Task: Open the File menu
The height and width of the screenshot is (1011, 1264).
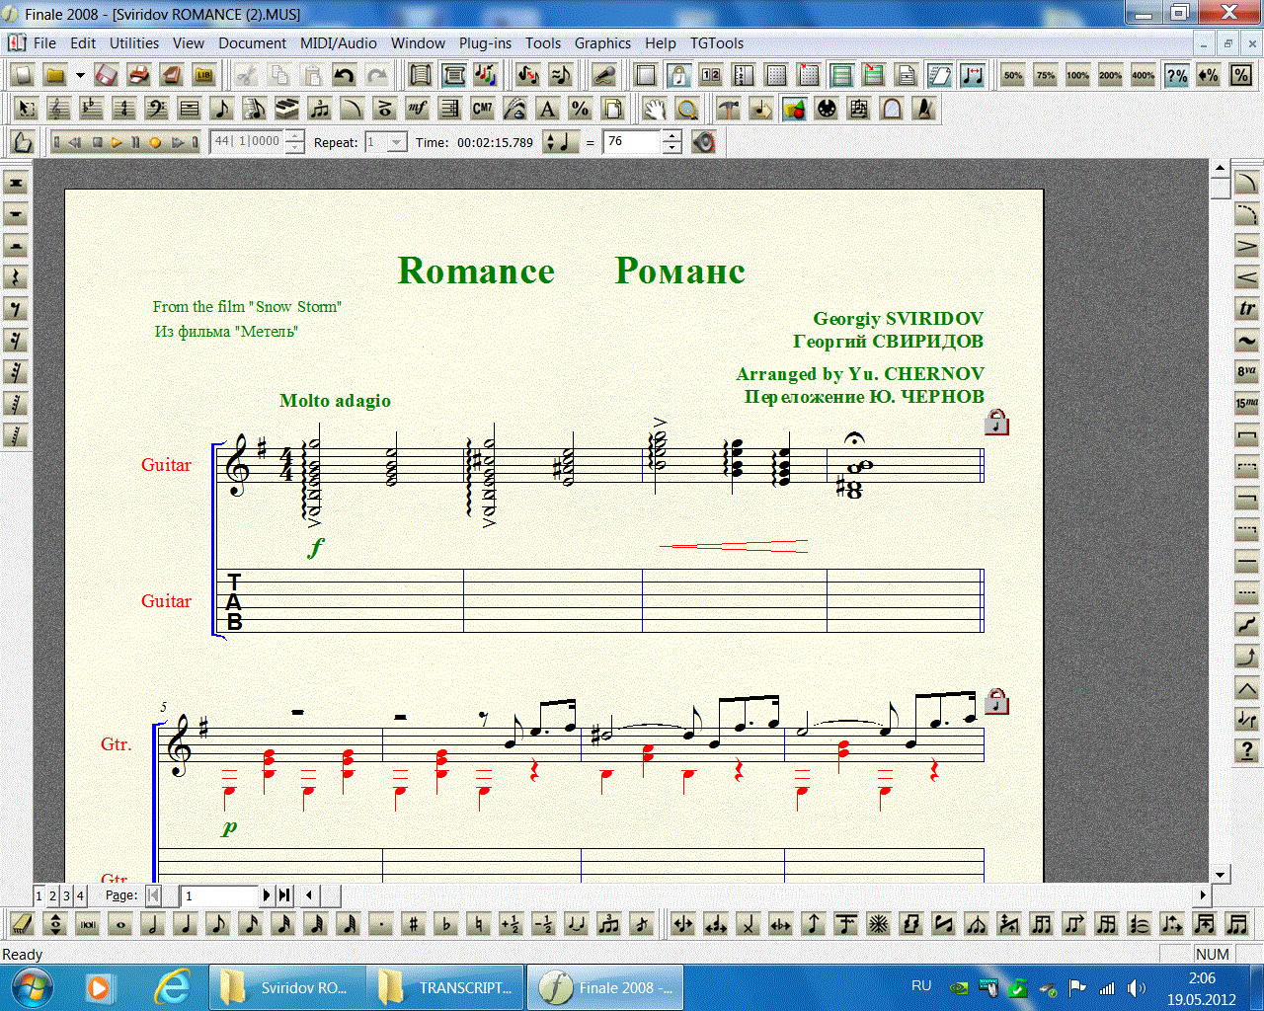Action: pyautogui.click(x=44, y=43)
